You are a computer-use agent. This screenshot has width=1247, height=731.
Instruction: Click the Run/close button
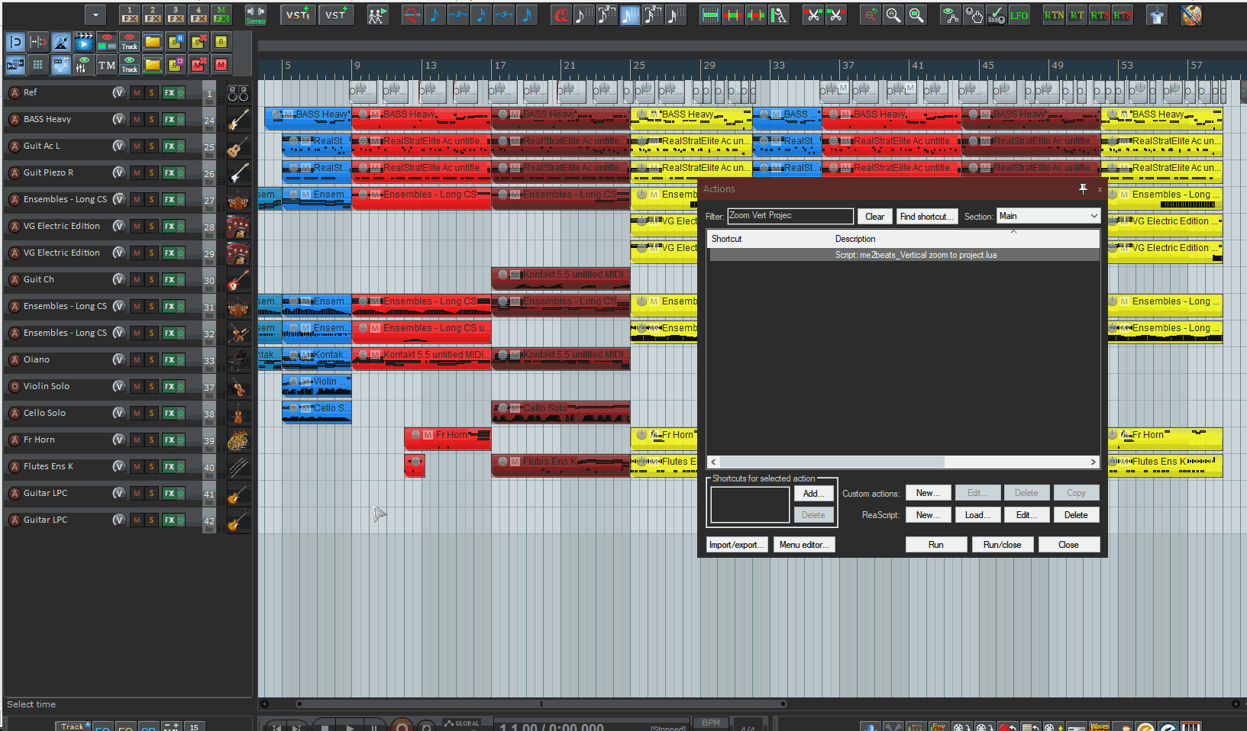1003,545
